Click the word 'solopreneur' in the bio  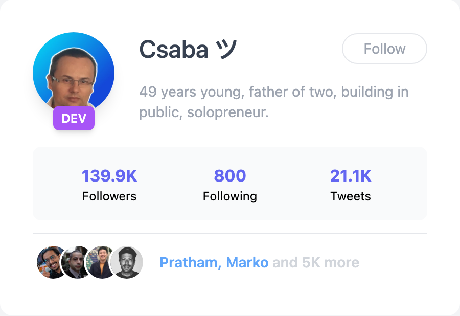coord(227,112)
